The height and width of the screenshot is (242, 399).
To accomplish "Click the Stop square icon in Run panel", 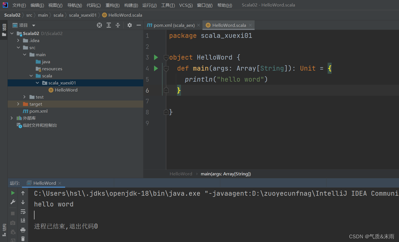I will click(13, 213).
